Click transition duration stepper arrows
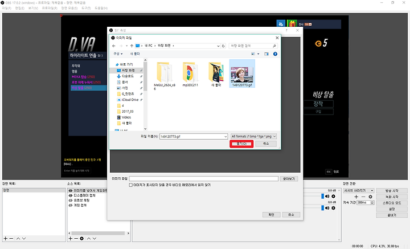Screen dimensions: 410x249 coord(372,203)
